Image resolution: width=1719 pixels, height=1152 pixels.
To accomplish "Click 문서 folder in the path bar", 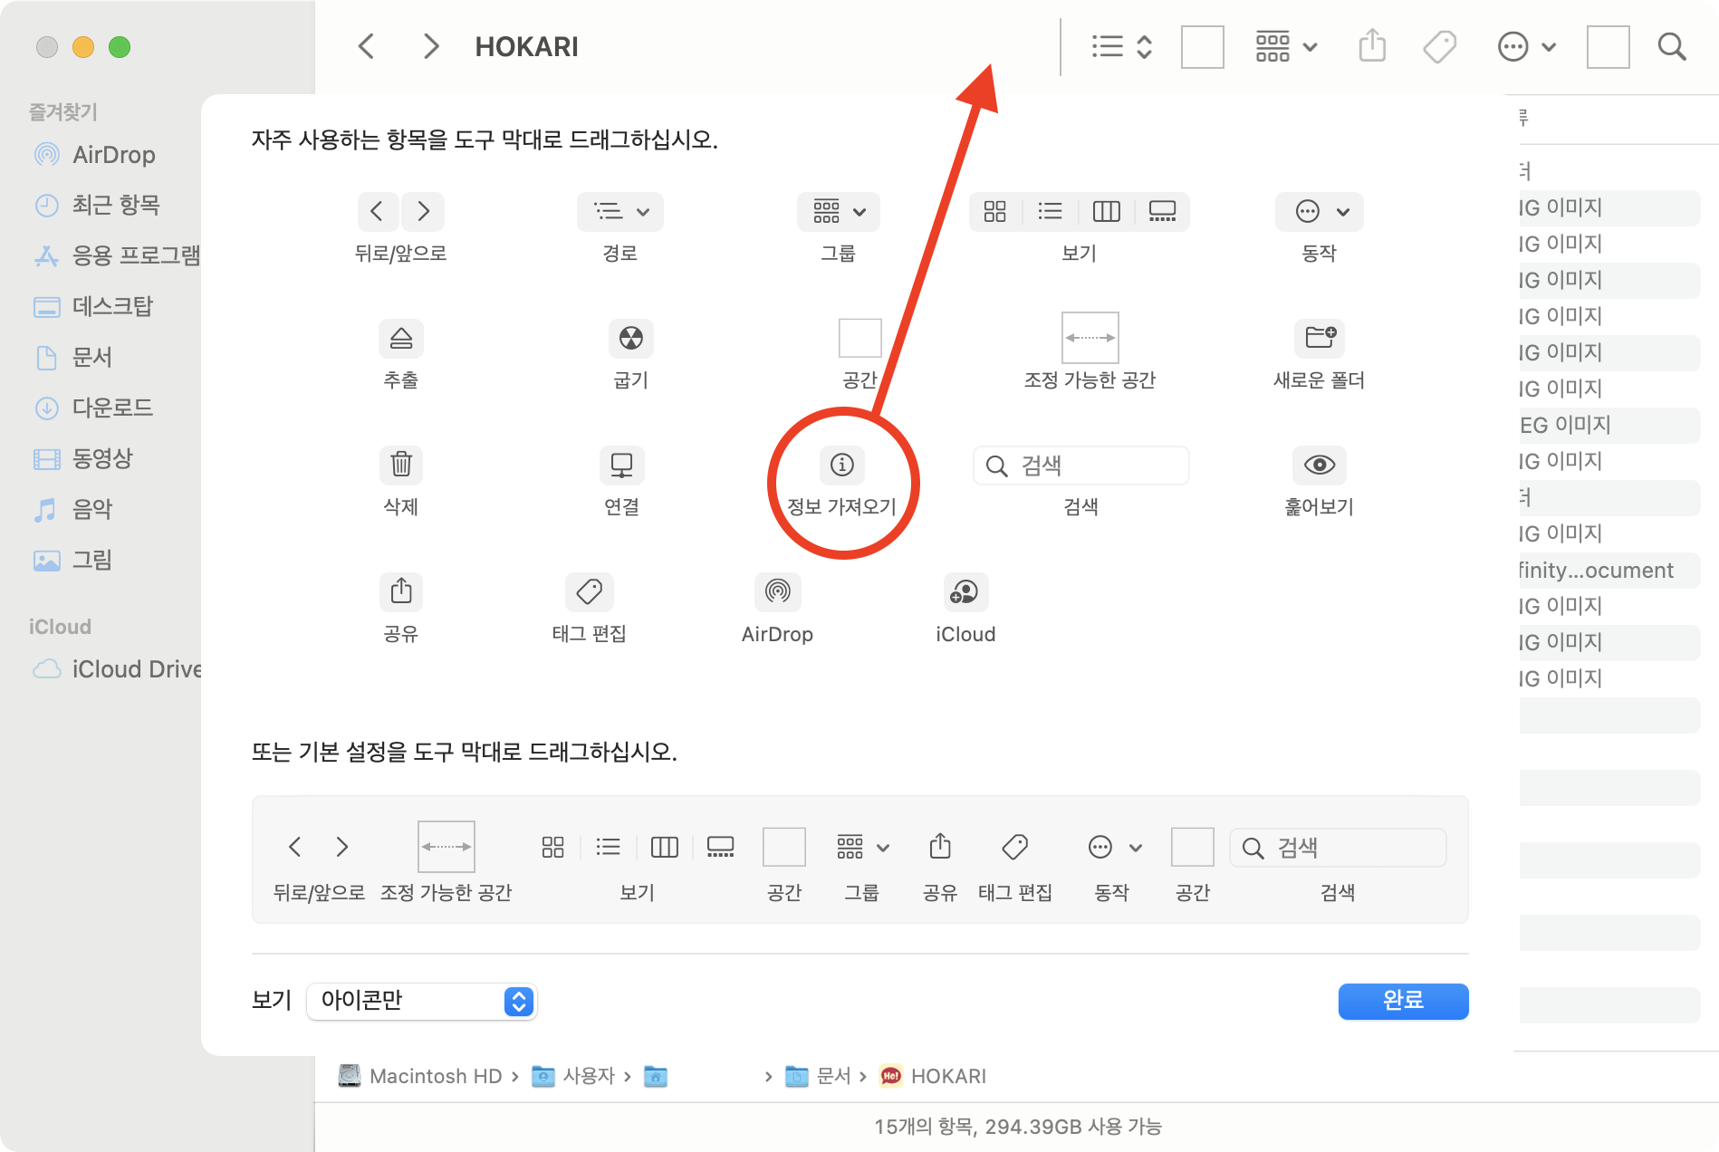I will [819, 1076].
